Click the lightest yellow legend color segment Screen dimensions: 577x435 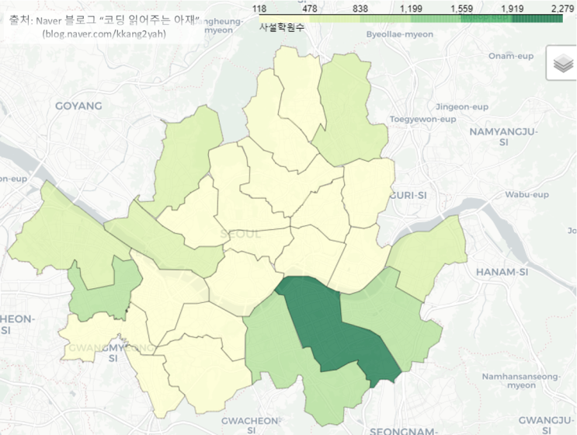[284, 19]
